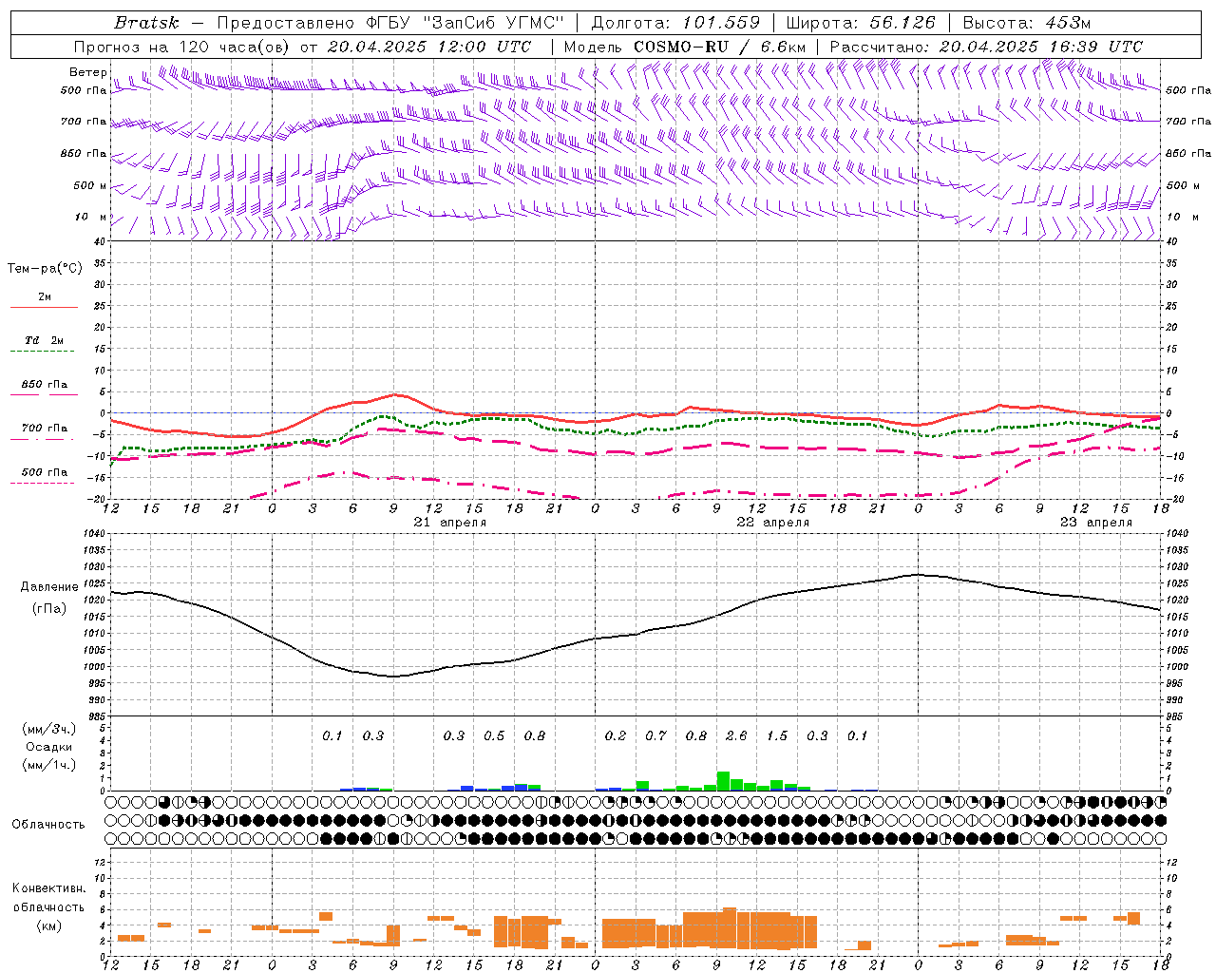Click pink dash-dot line sample under 500 гПа

(x=43, y=483)
